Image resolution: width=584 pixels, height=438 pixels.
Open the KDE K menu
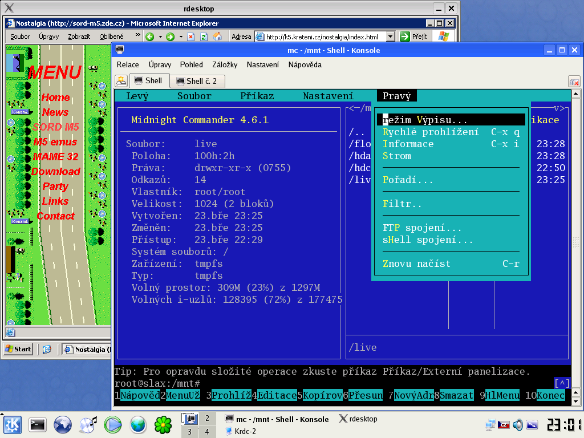pos(13,424)
